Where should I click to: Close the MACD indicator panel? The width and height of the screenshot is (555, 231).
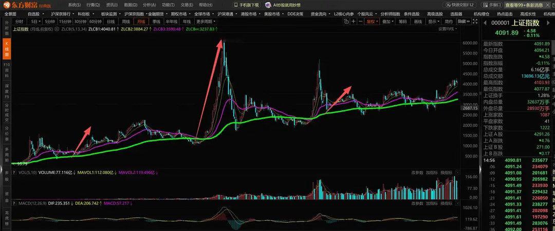tap(458, 203)
